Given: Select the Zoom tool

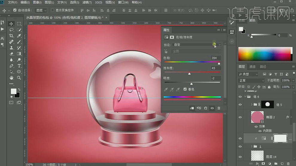Looking at the screenshot, I should 19,78.
